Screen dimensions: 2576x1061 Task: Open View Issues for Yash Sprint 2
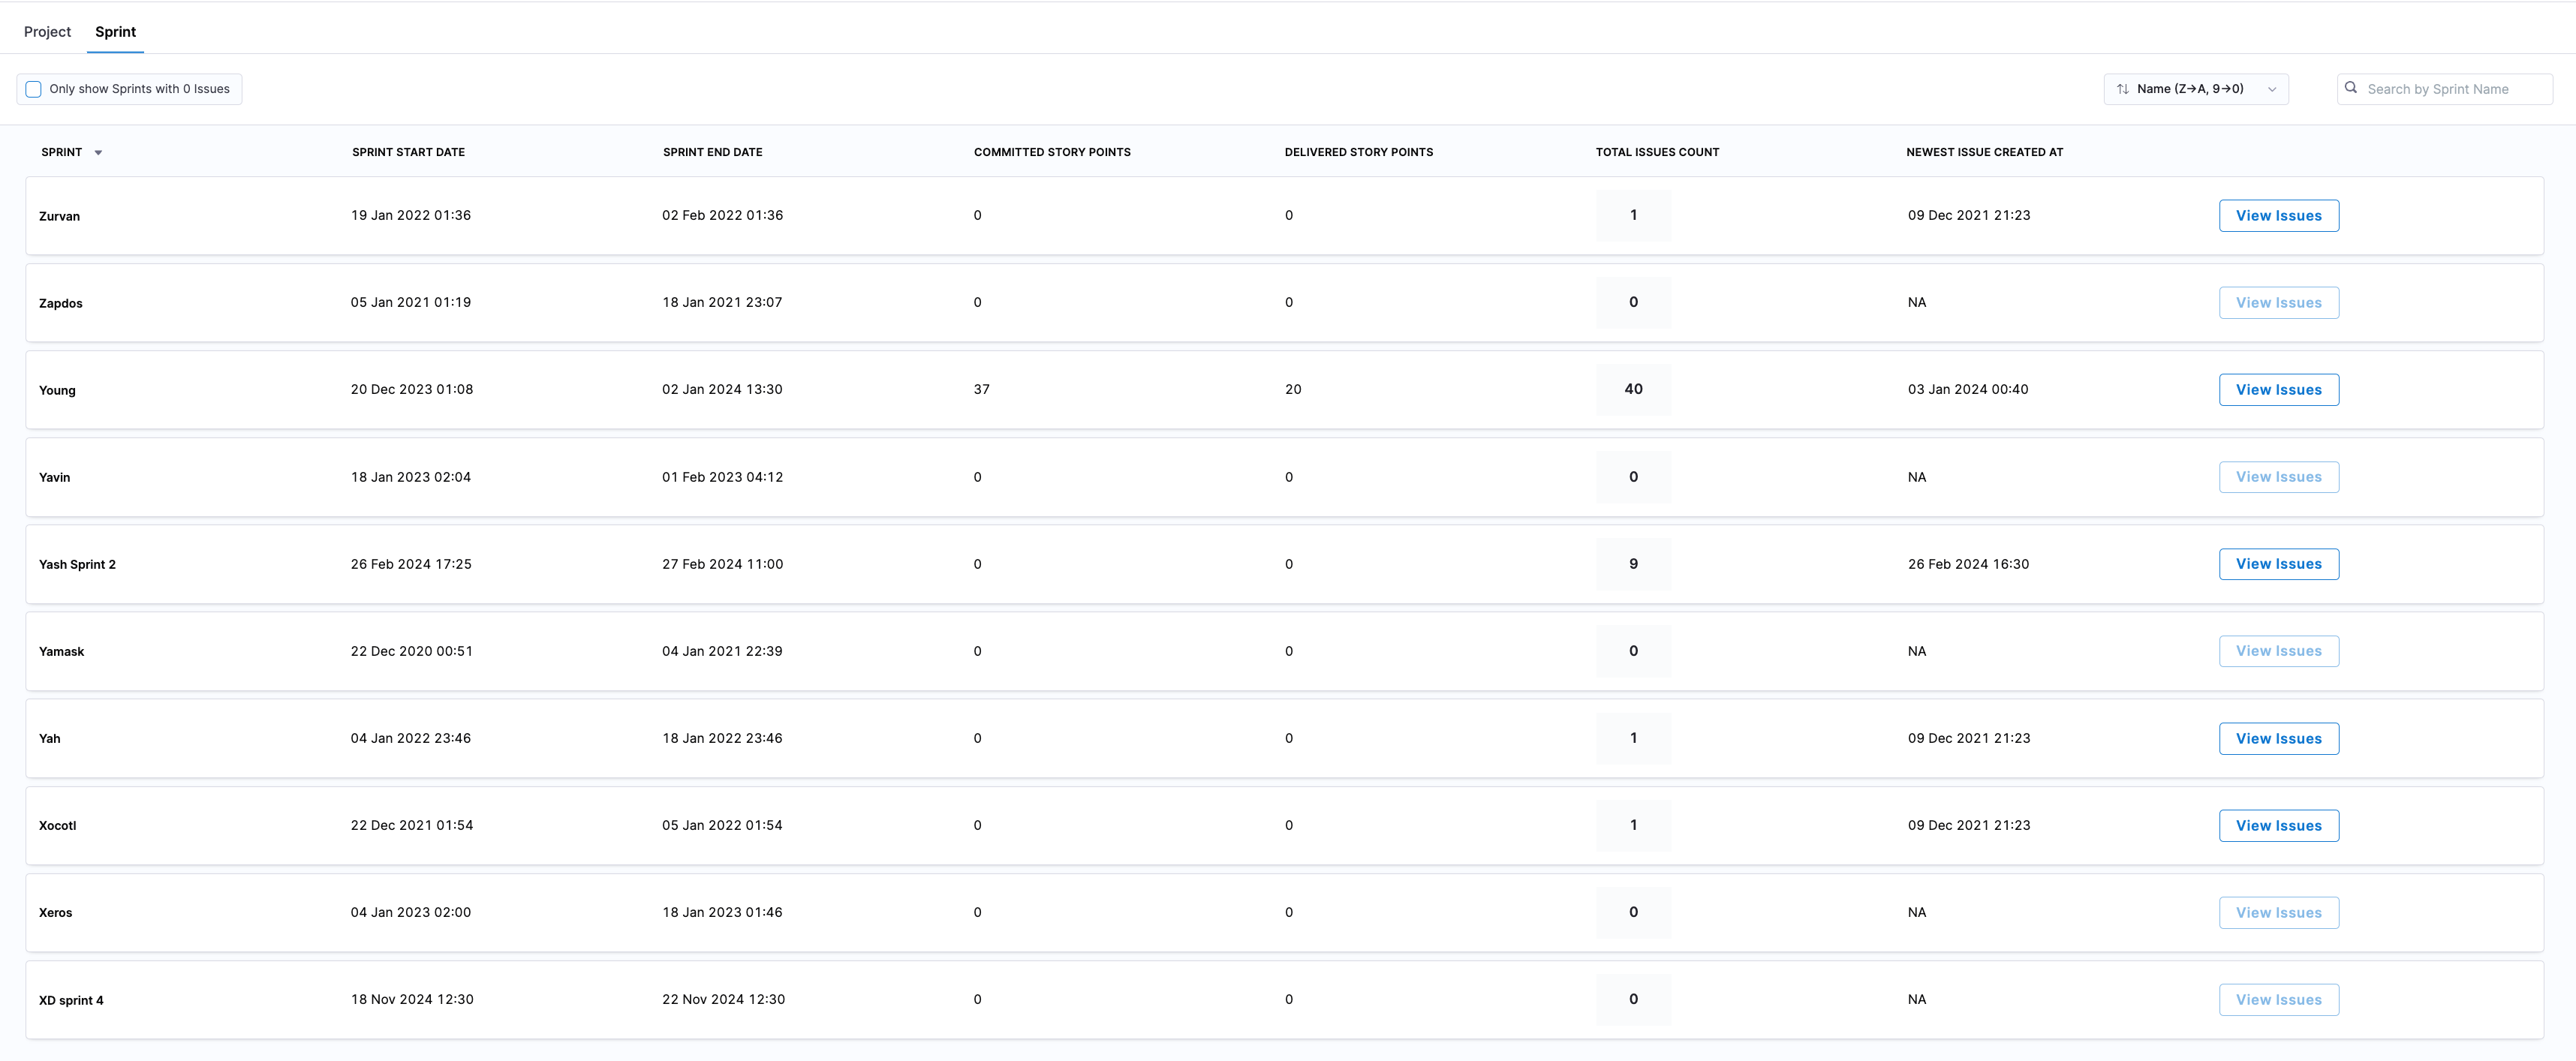pyautogui.click(x=2278, y=564)
